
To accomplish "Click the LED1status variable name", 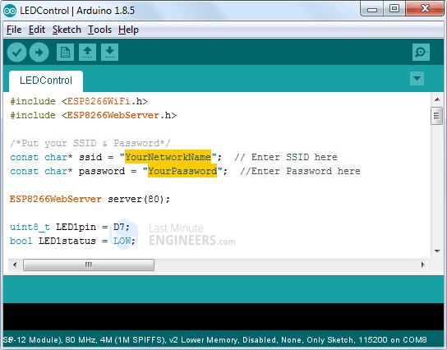I will tap(67, 241).
